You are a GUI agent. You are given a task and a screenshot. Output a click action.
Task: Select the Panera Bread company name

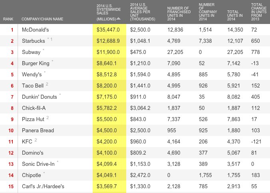pos(38,130)
